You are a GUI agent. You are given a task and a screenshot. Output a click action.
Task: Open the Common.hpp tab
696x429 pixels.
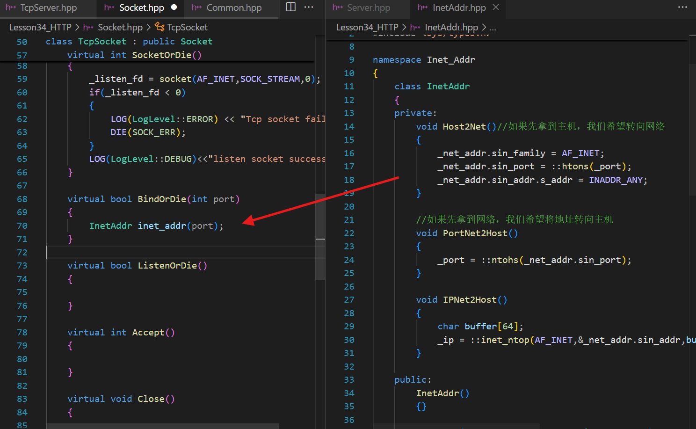[234, 7]
